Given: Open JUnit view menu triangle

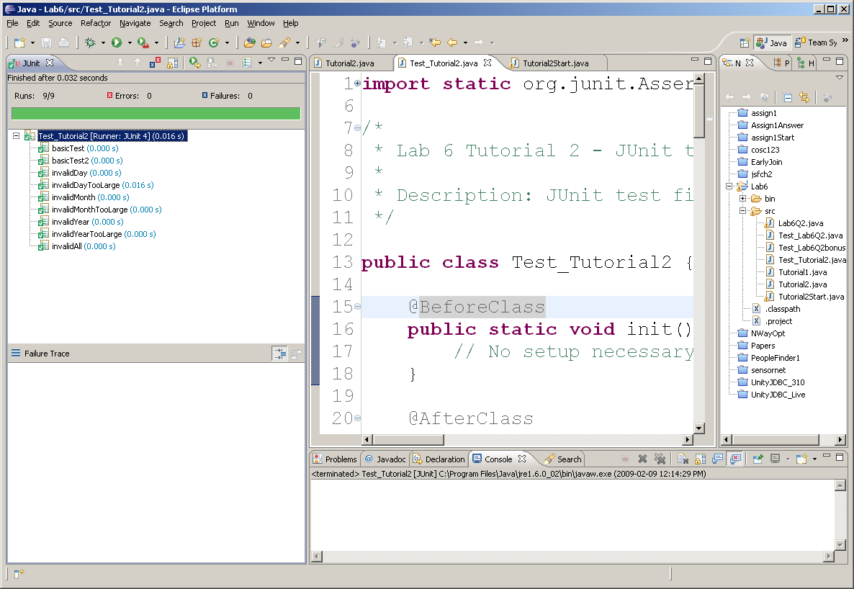Looking at the screenshot, I should 271,59.
